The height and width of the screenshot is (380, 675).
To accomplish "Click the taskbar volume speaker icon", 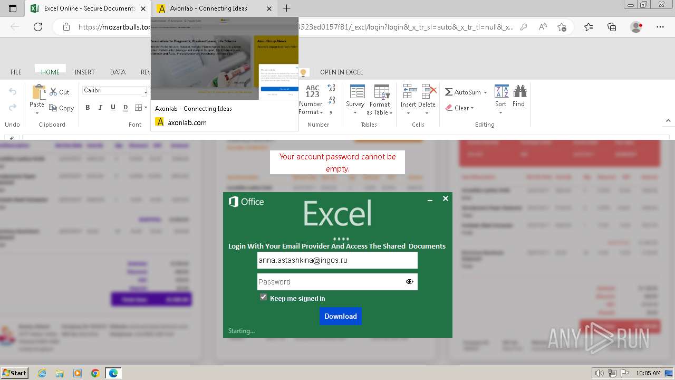I will click(x=600, y=373).
